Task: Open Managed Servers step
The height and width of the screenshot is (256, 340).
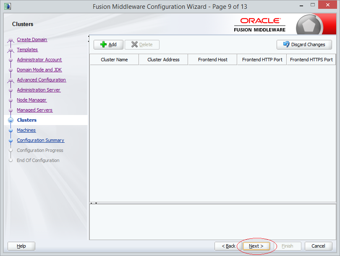Action: click(35, 110)
